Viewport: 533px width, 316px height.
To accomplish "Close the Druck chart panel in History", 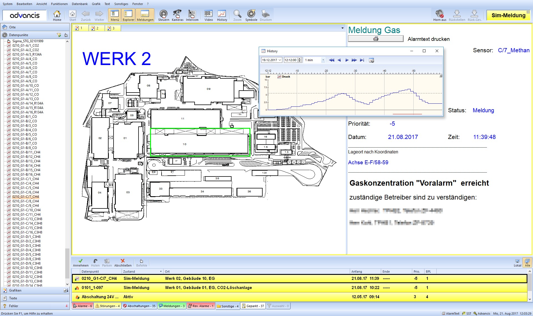I will (x=441, y=76).
